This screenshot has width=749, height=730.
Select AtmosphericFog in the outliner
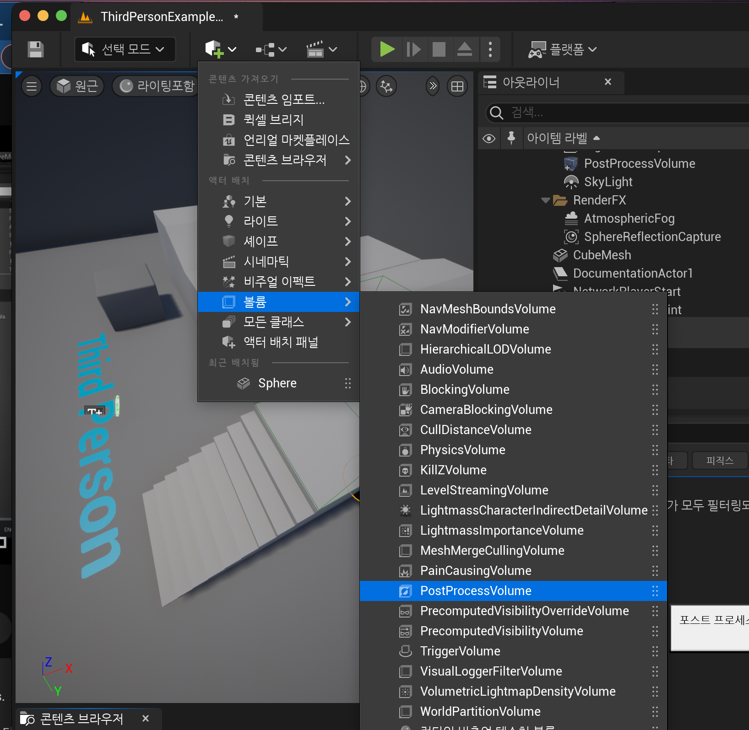tap(629, 218)
